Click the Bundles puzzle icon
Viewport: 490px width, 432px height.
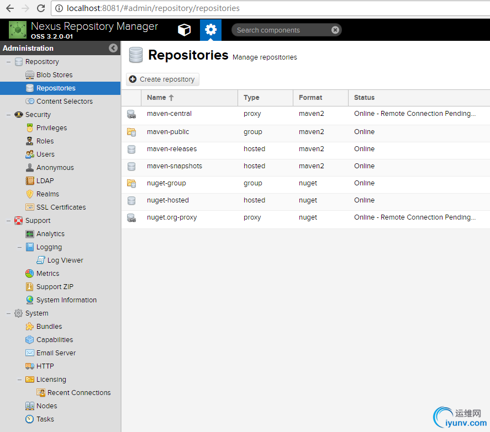click(30, 327)
